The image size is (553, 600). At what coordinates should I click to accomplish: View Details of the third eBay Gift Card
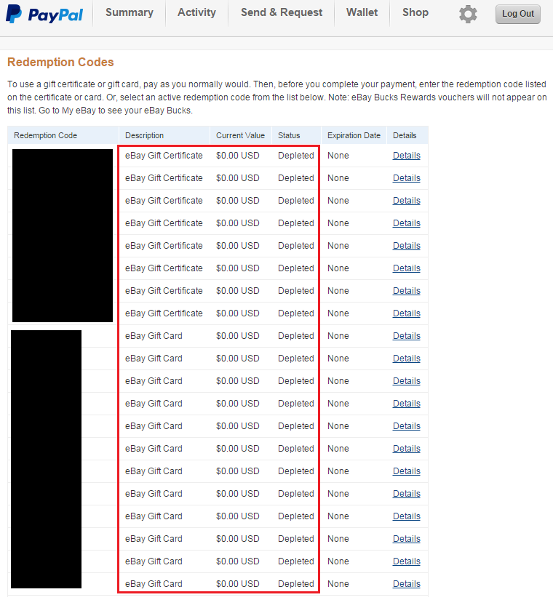point(406,382)
